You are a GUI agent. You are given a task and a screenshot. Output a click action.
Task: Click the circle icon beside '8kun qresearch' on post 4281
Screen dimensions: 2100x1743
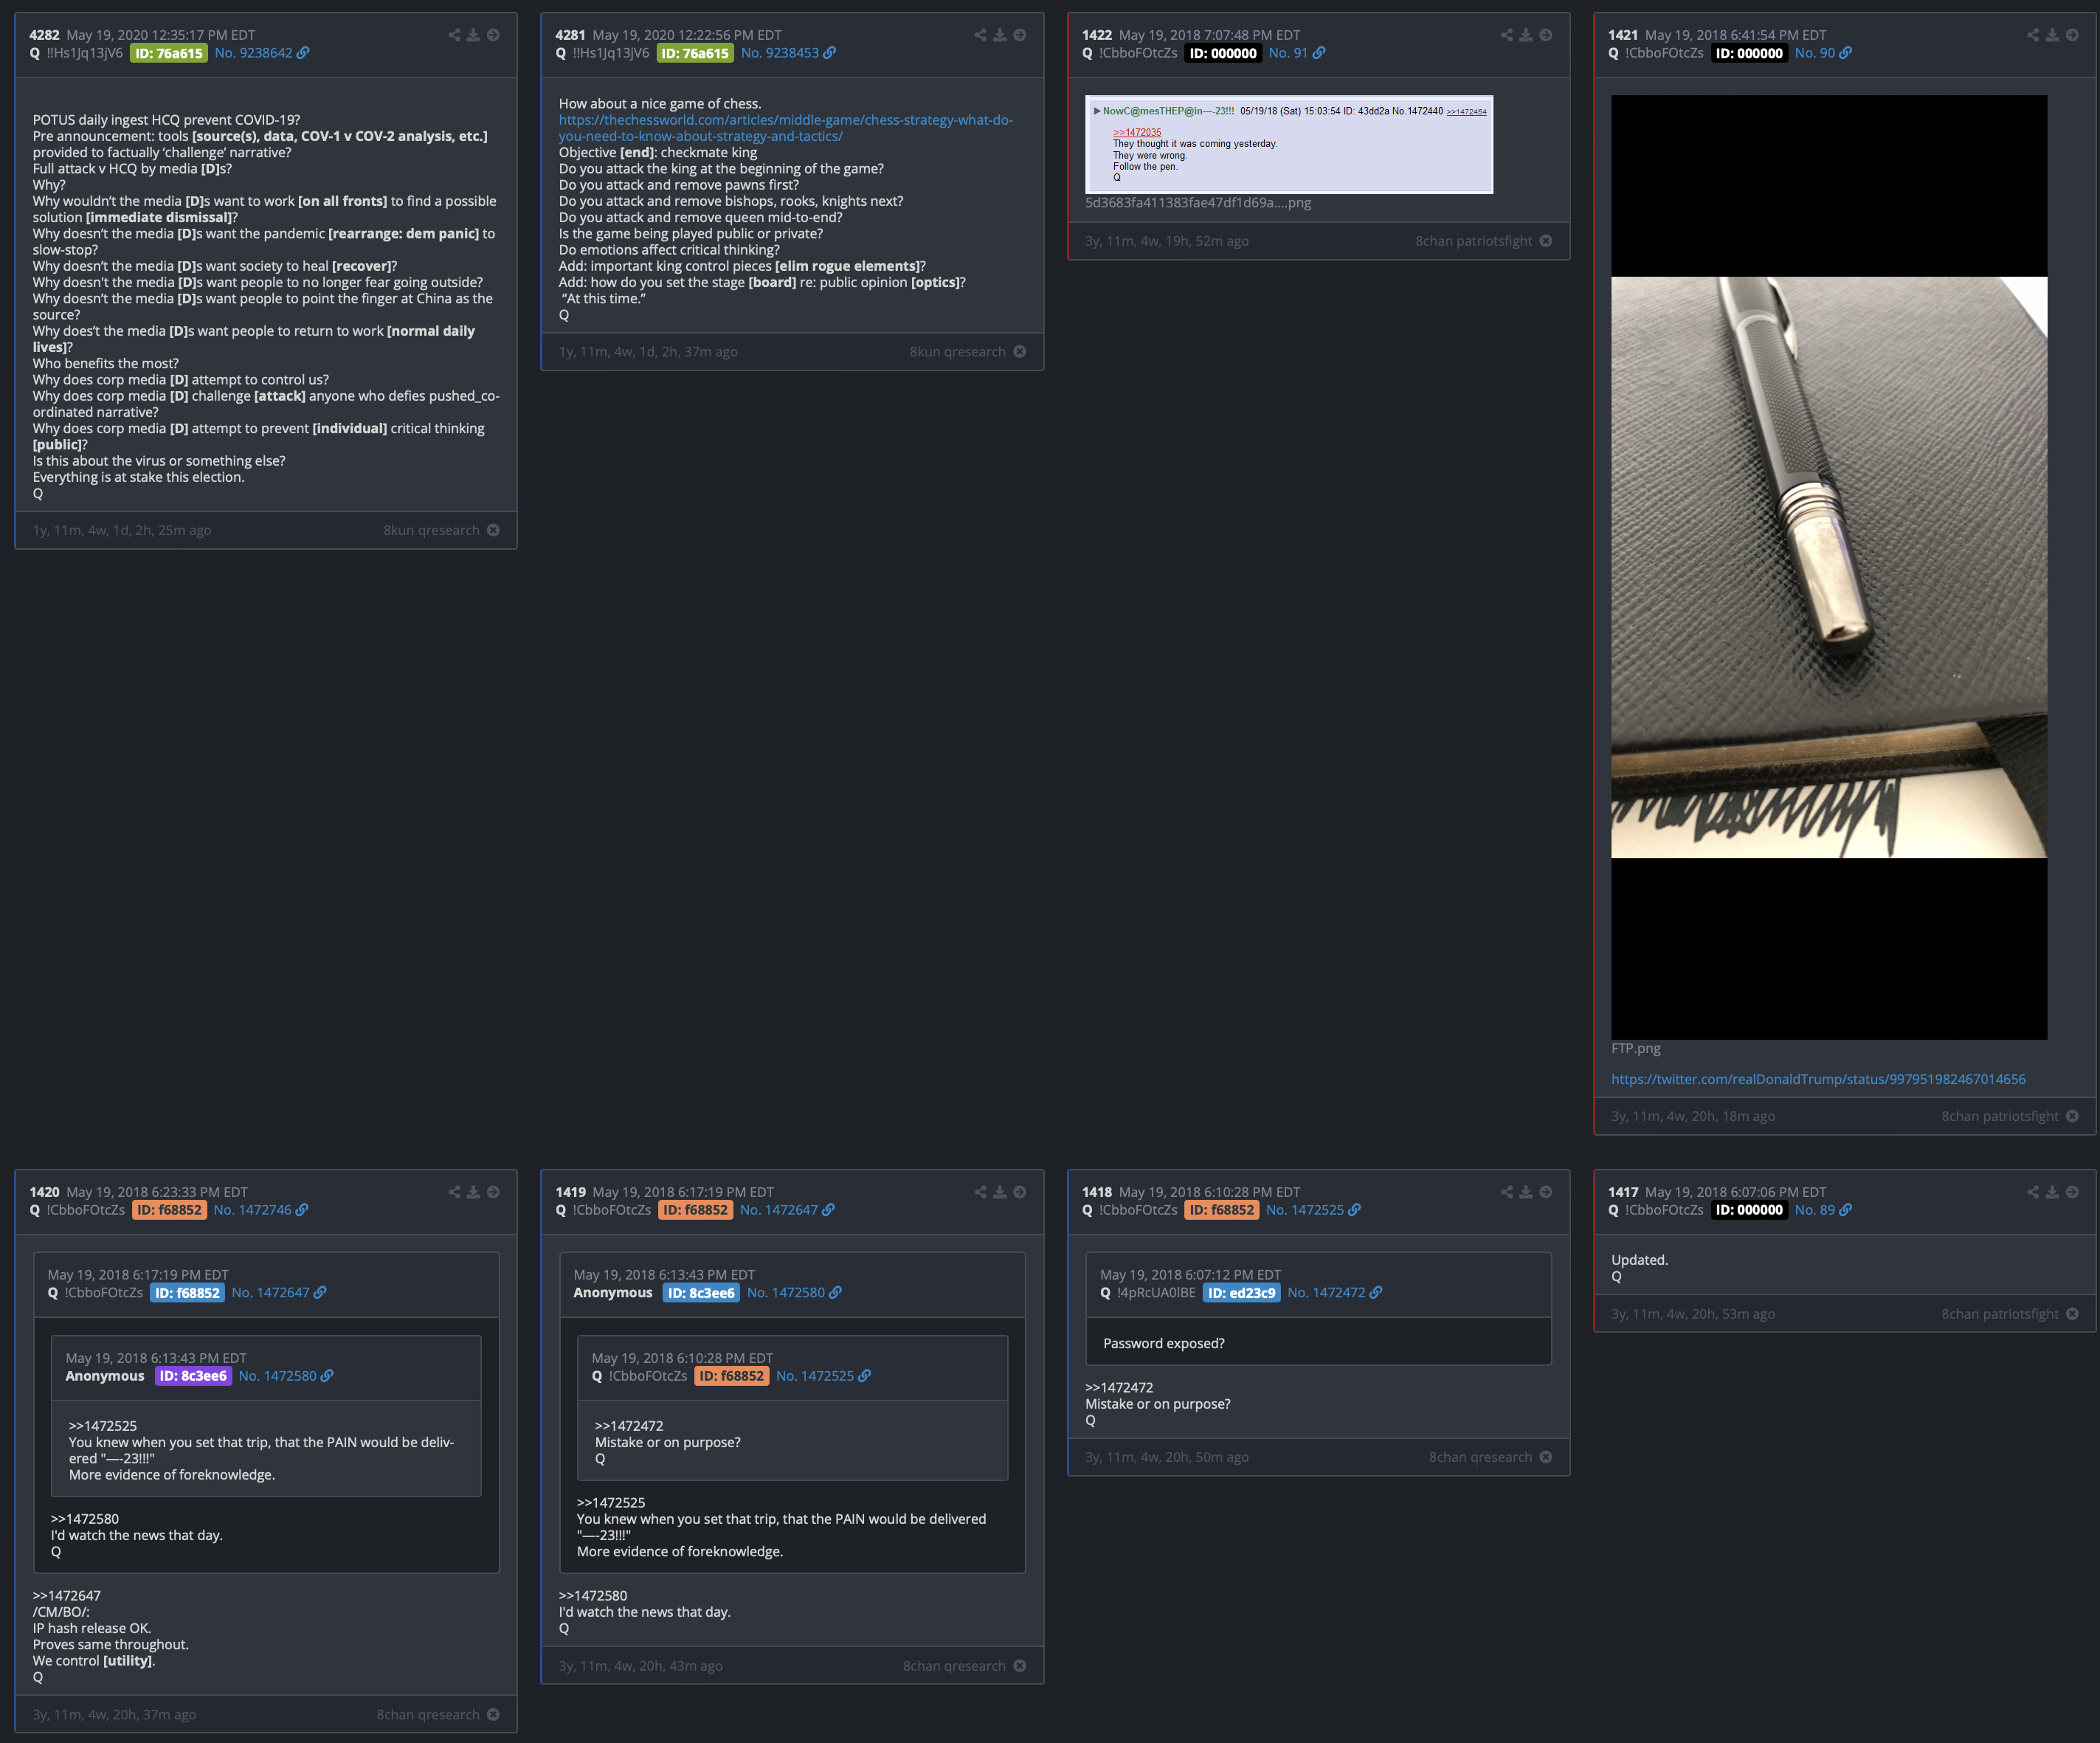(x=1019, y=351)
